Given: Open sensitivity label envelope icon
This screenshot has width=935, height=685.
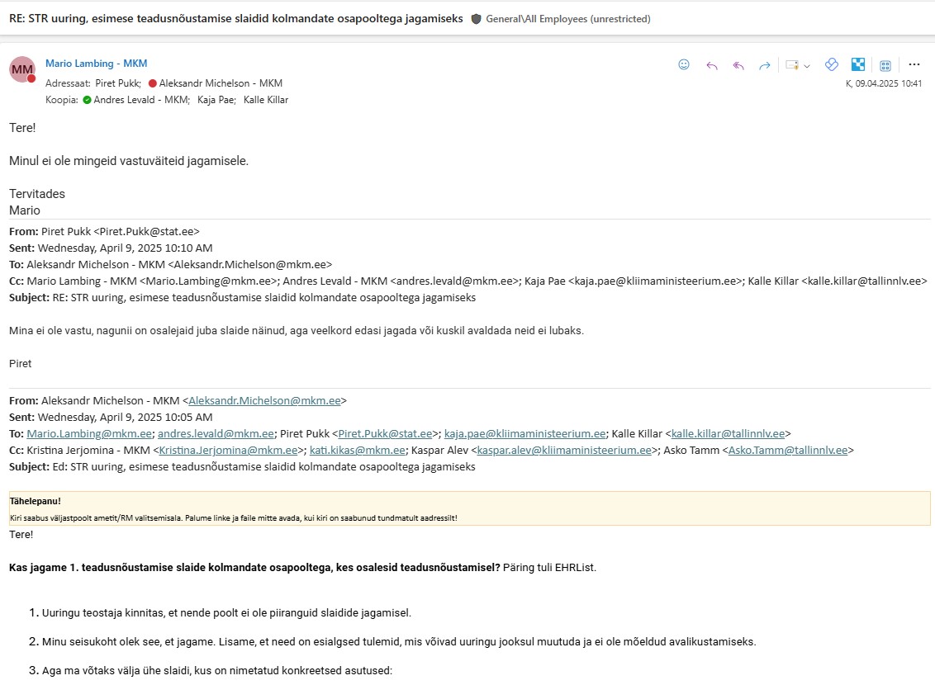Looking at the screenshot, I should pos(792,65).
